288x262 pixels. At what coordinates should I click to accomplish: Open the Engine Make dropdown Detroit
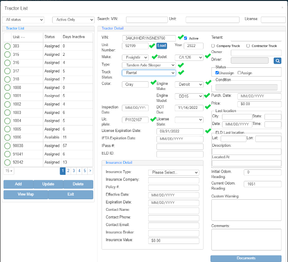pyautogui.click(x=189, y=84)
